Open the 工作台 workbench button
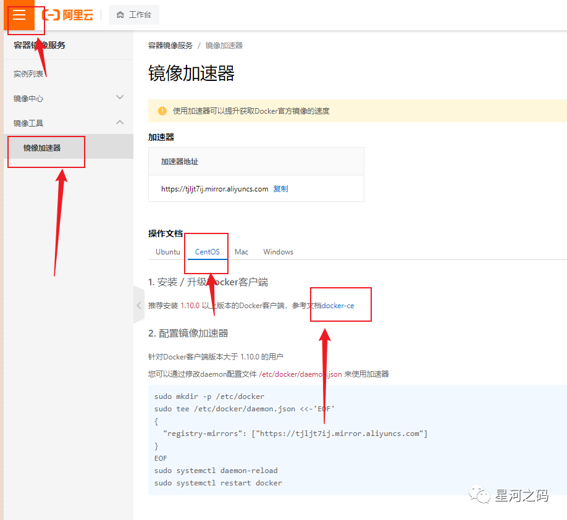 point(134,15)
